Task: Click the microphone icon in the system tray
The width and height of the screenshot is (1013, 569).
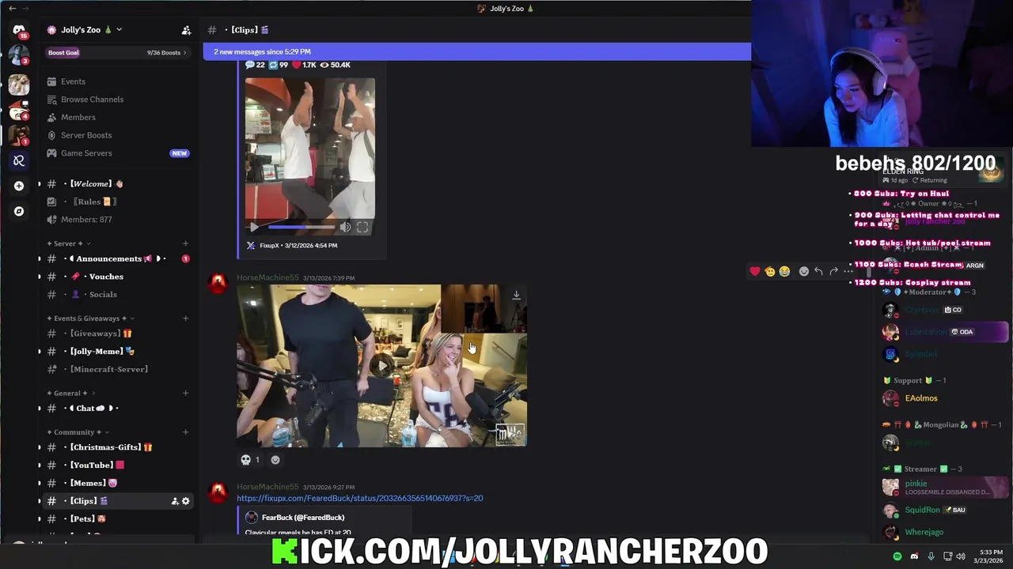Action: tap(931, 556)
